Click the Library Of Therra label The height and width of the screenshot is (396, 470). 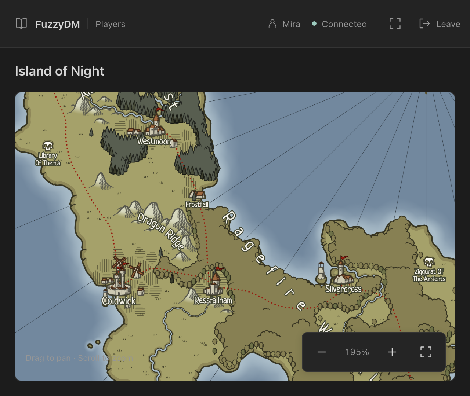[x=48, y=159]
